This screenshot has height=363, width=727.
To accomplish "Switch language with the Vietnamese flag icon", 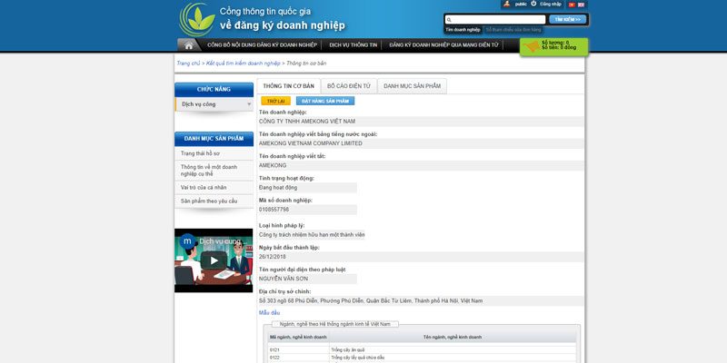I will pyautogui.click(x=571, y=5).
